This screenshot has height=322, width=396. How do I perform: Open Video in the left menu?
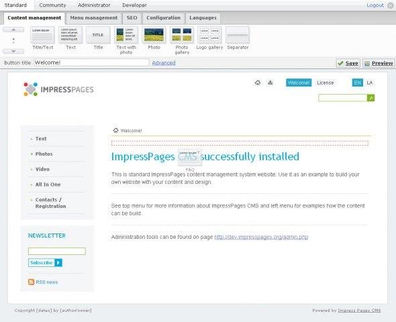42,169
